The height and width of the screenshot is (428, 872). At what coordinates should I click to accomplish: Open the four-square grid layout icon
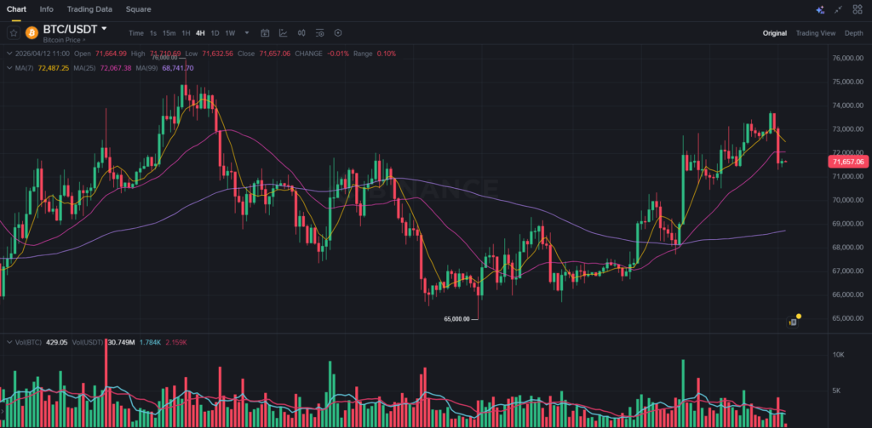coord(858,9)
